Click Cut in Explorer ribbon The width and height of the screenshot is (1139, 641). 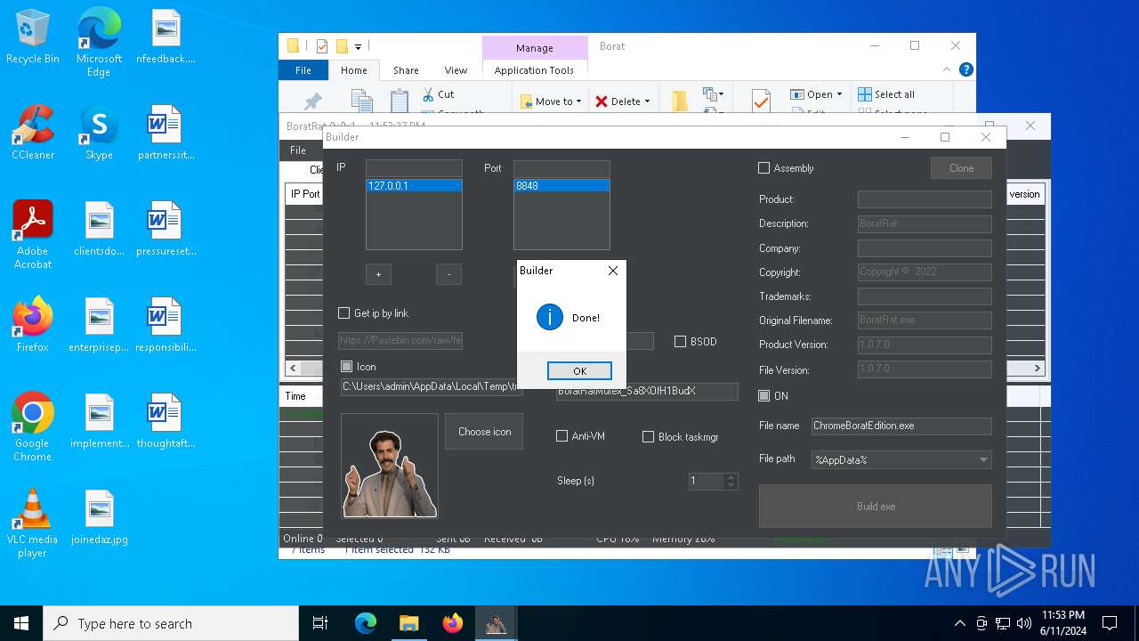[438, 94]
